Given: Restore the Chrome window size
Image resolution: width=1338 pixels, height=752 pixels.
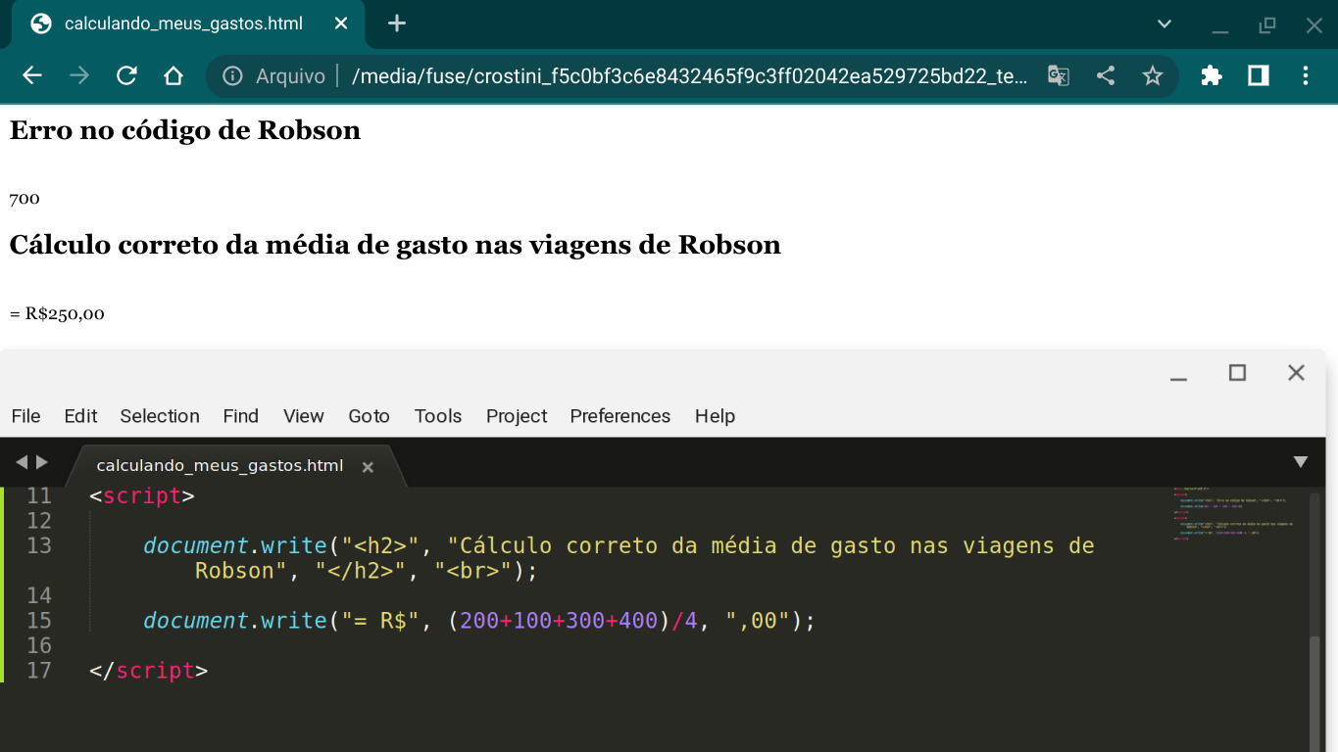Looking at the screenshot, I should (x=1267, y=24).
